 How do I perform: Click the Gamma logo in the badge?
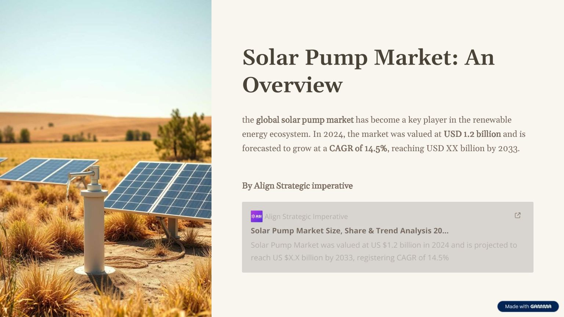(540, 306)
